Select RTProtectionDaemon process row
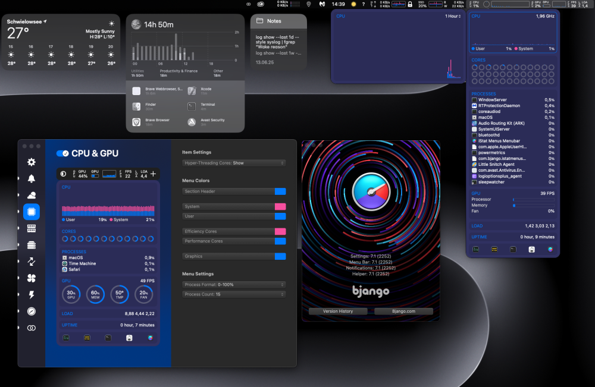Image resolution: width=595 pixels, height=387 pixels. point(513,106)
